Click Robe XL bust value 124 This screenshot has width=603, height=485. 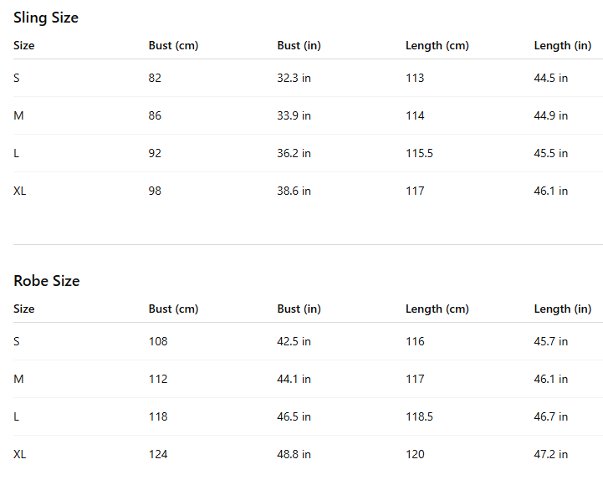point(158,454)
